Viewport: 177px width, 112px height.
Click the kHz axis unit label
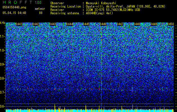3,23
